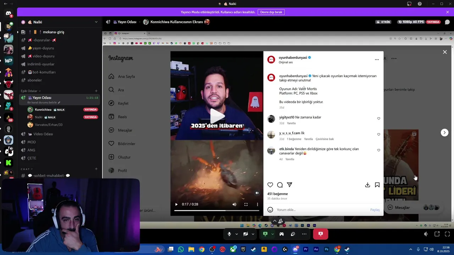Open emoji picker beside comment field
This screenshot has height=255, width=454.
click(270, 210)
